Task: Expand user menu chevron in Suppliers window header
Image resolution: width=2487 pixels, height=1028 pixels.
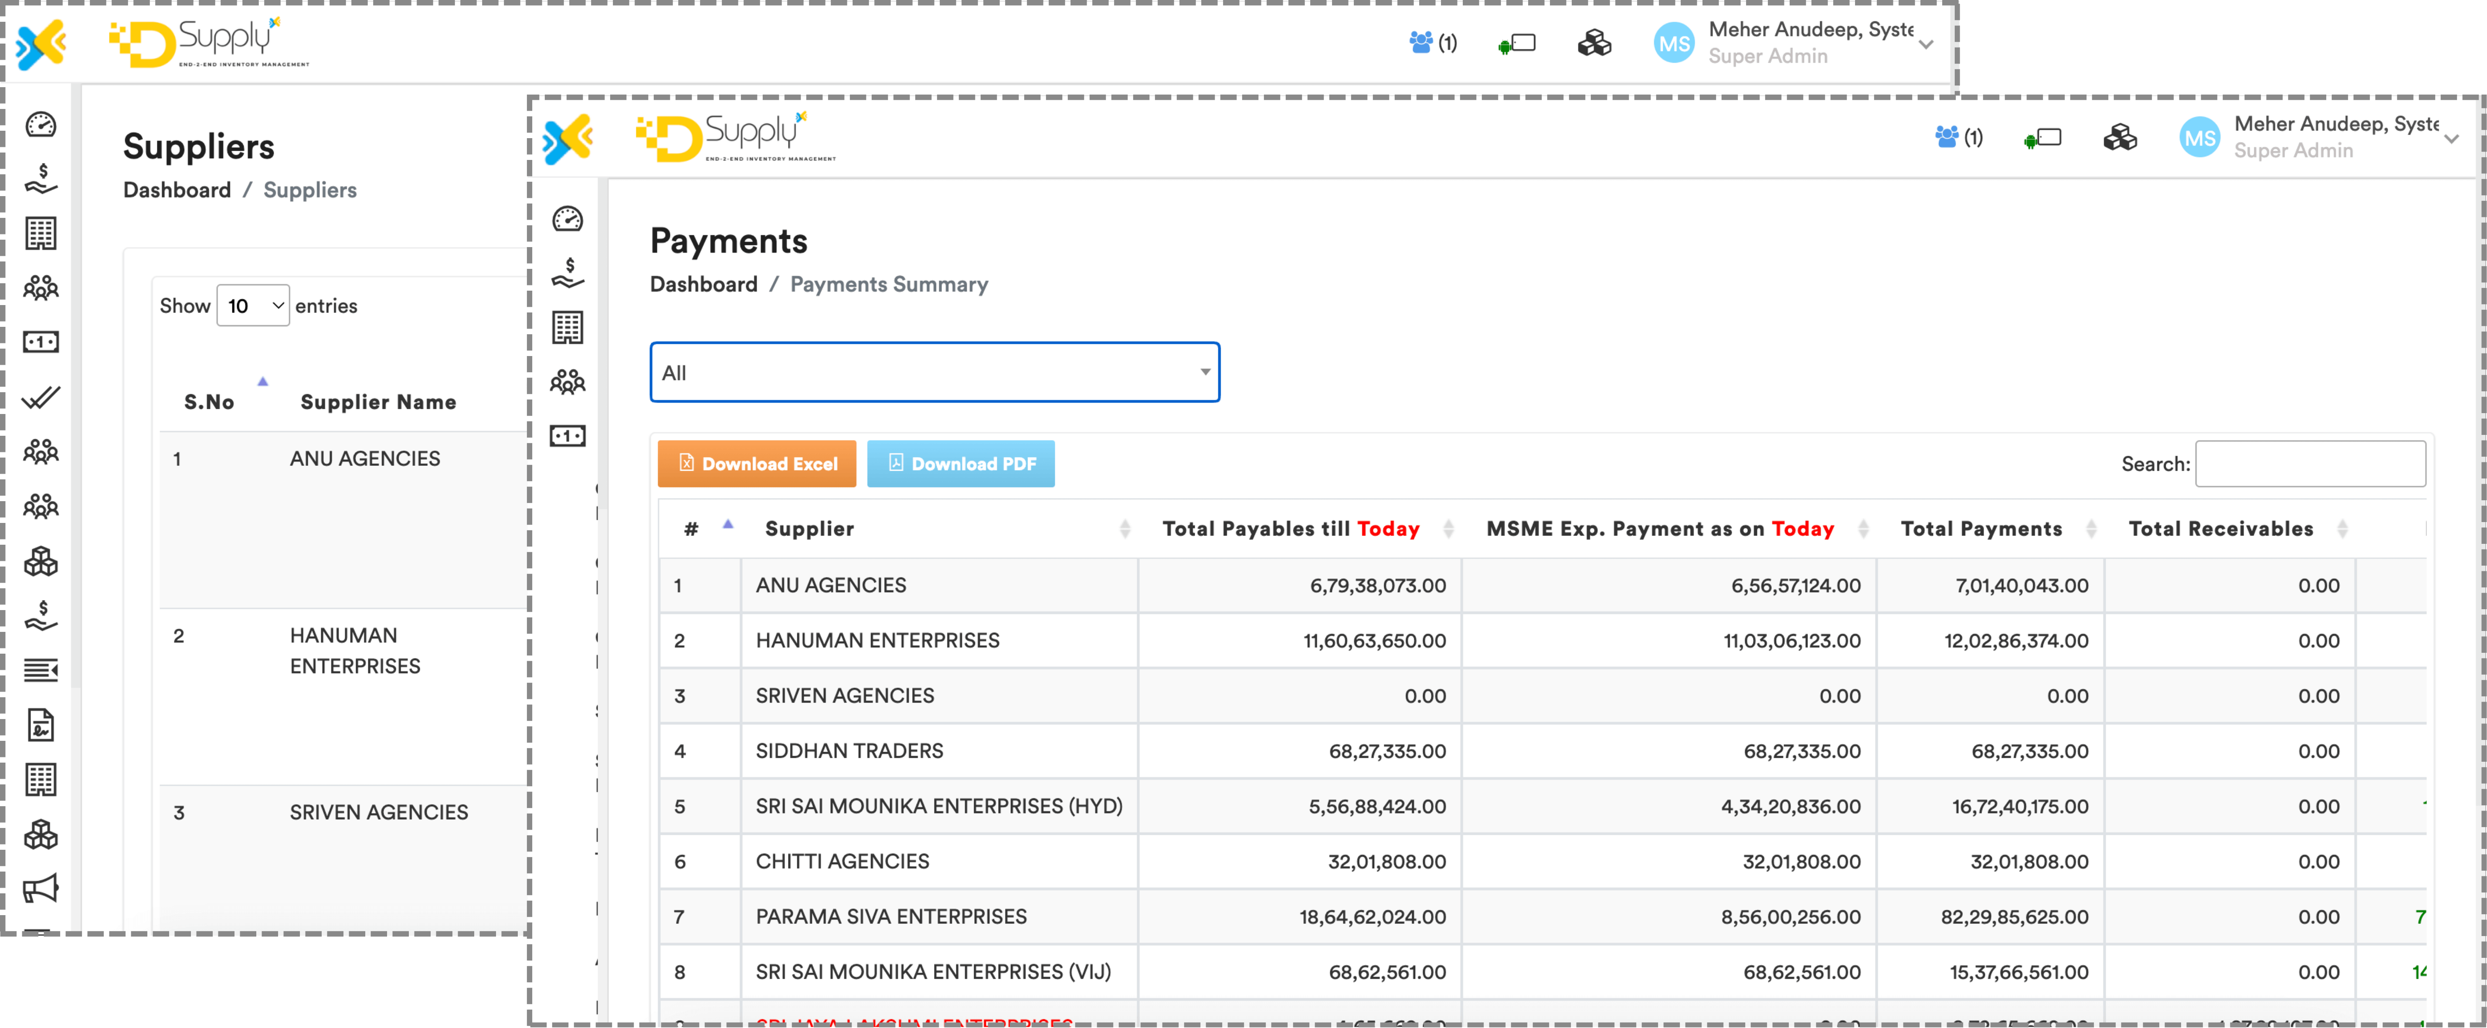Action: click(x=1926, y=44)
